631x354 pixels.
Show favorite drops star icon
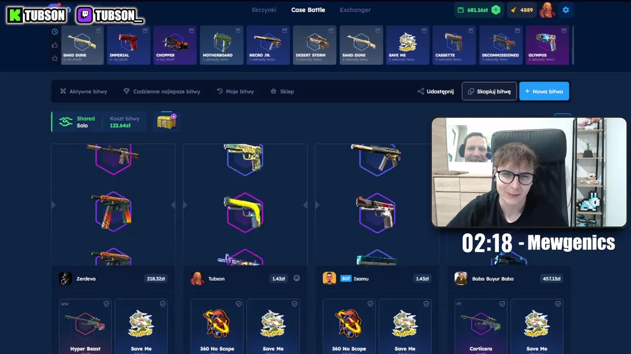pos(55,59)
